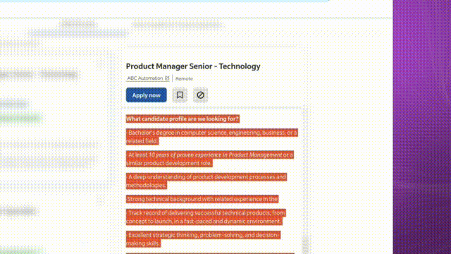The image size is (451, 254).
Task: Click the 'making skills' highlighted text
Action: pos(143,243)
